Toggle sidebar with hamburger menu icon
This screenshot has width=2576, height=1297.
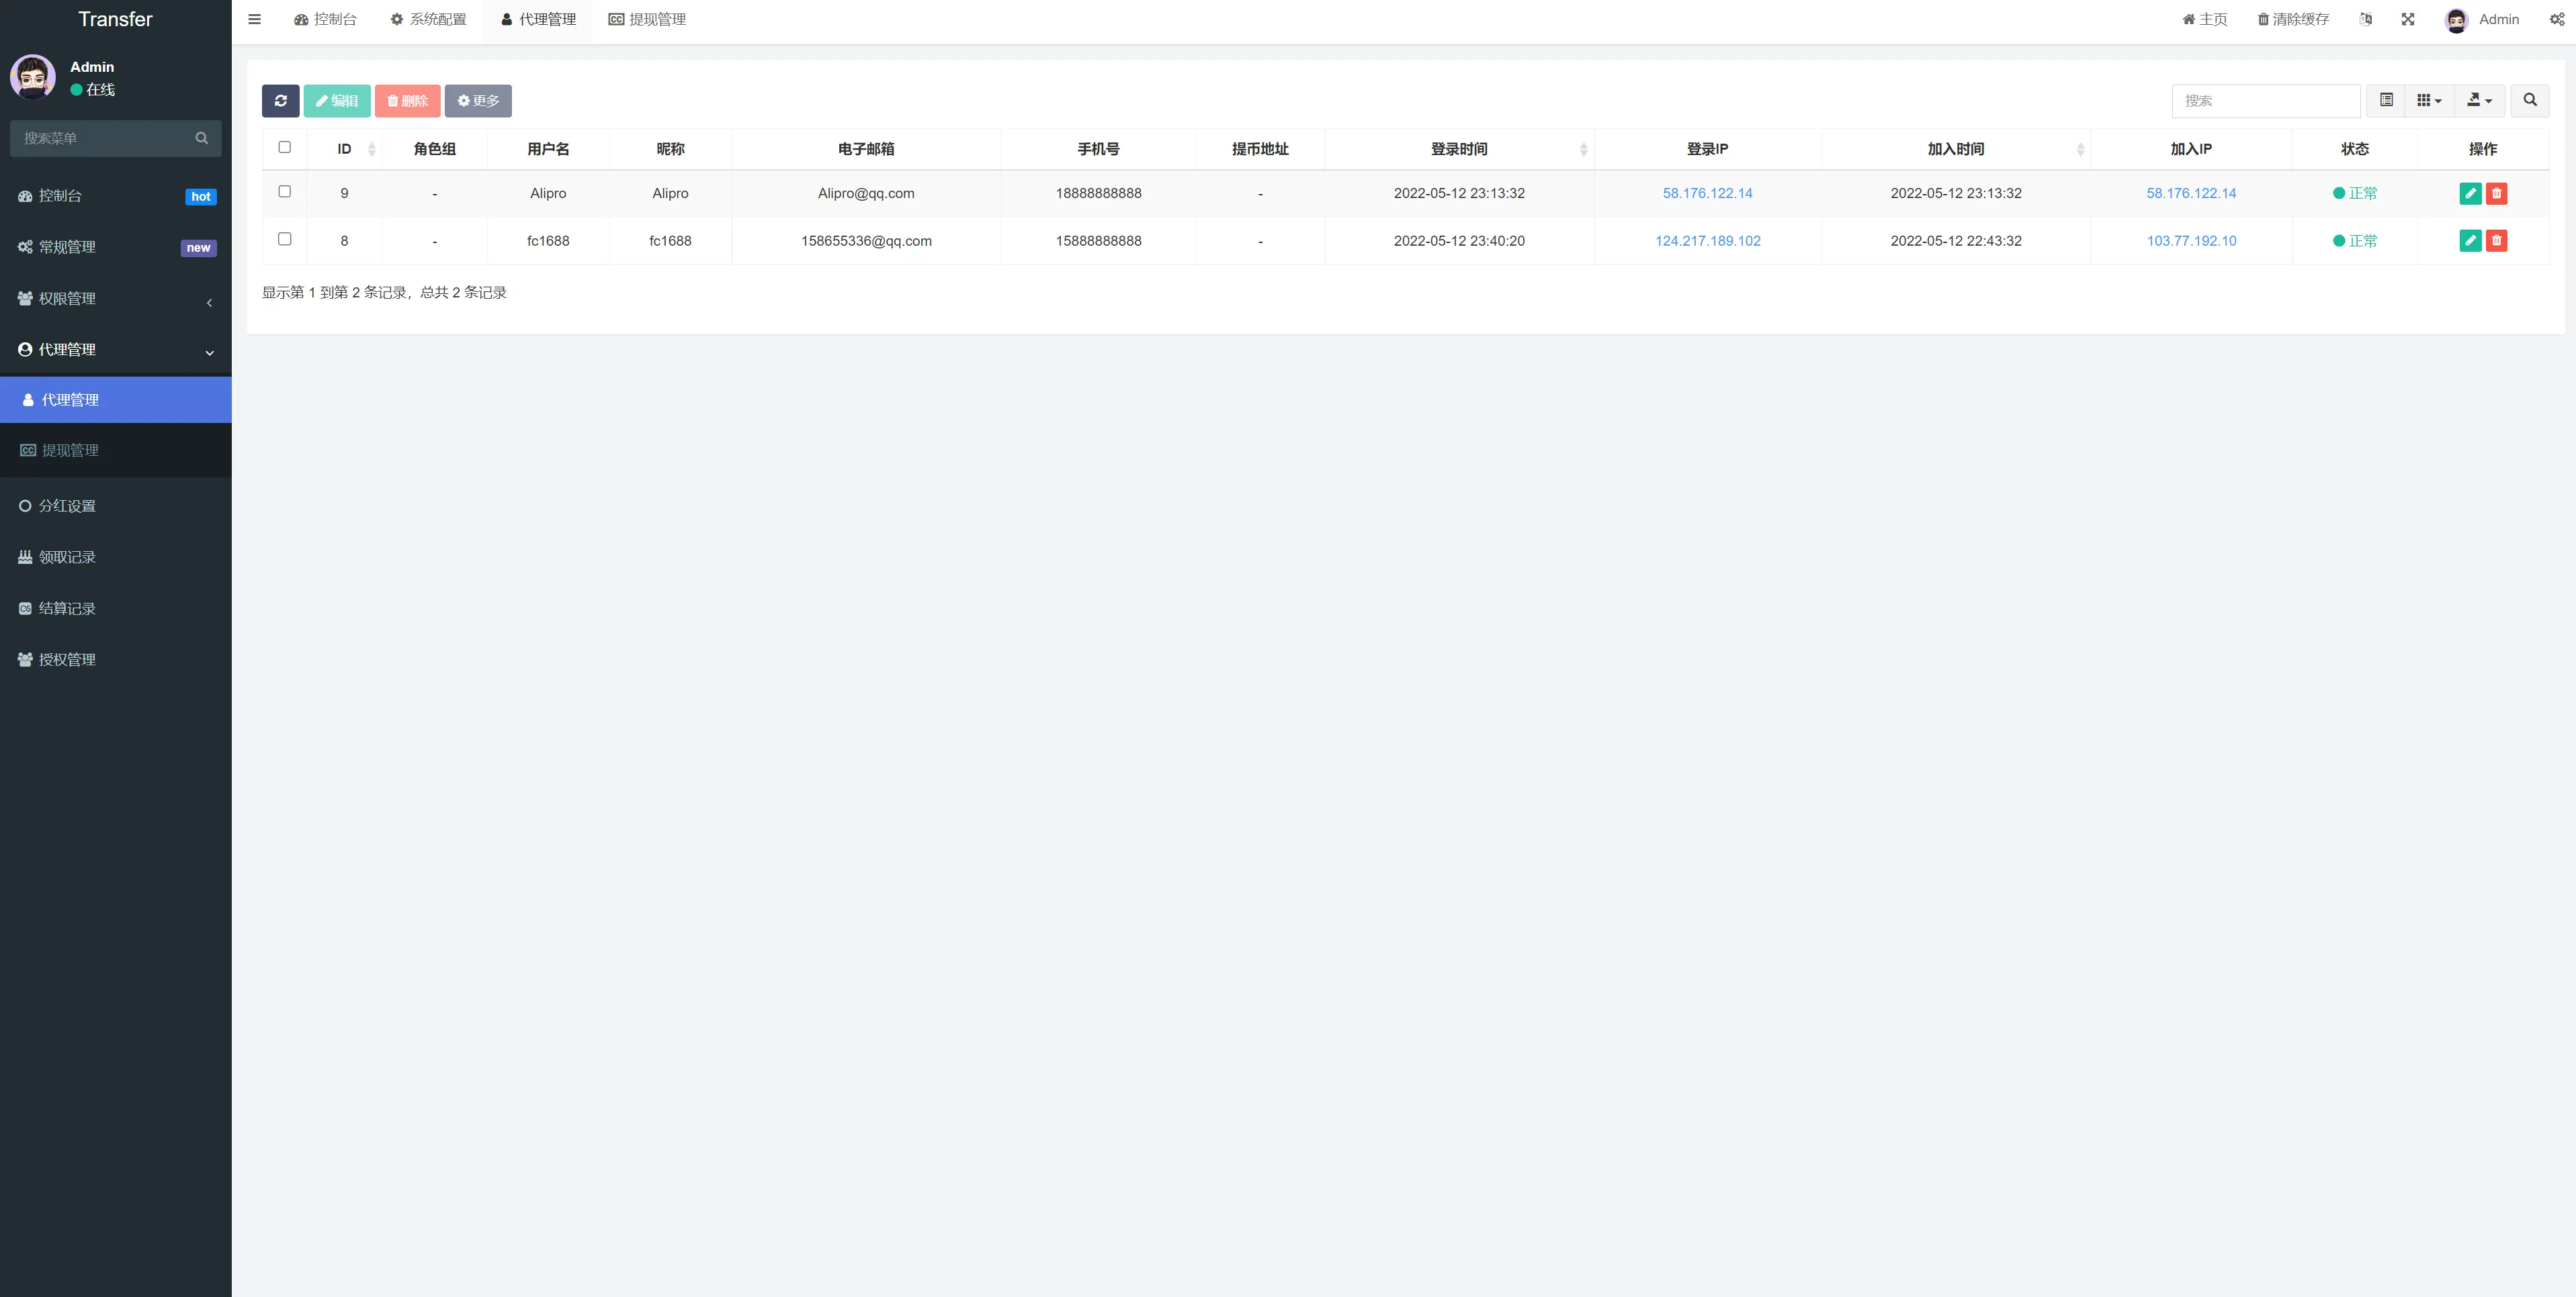click(x=255, y=19)
